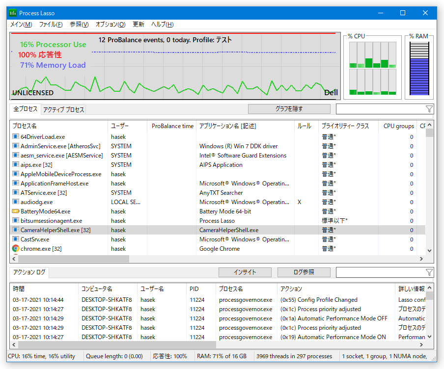Click the BatteryMode64.exe battery icon
The height and width of the screenshot is (369, 444).
16,211
